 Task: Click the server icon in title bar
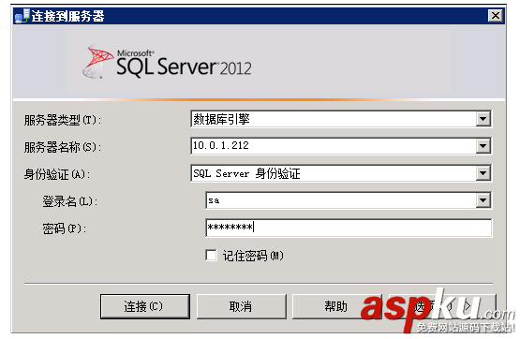[x=22, y=16]
